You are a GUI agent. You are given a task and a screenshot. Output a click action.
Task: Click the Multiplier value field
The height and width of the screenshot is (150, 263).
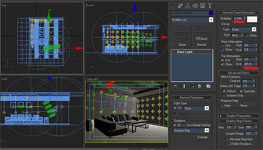(x=238, y=18)
